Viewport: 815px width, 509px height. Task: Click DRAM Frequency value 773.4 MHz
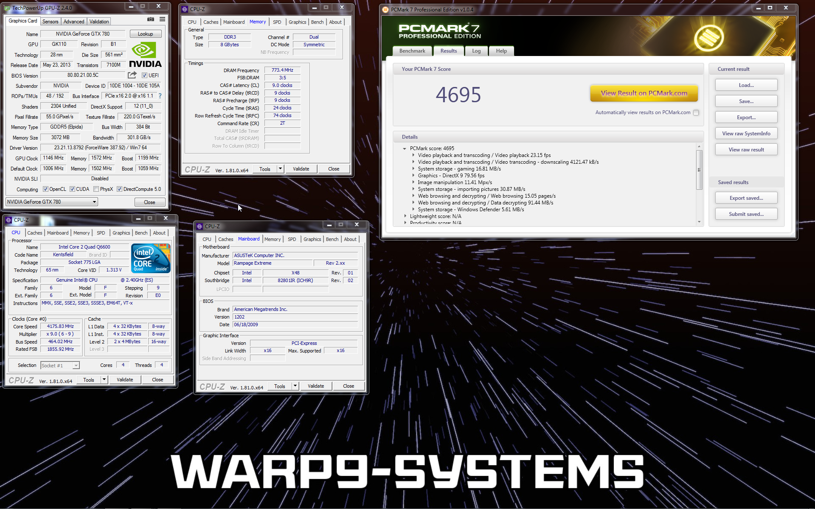coord(282,70)
